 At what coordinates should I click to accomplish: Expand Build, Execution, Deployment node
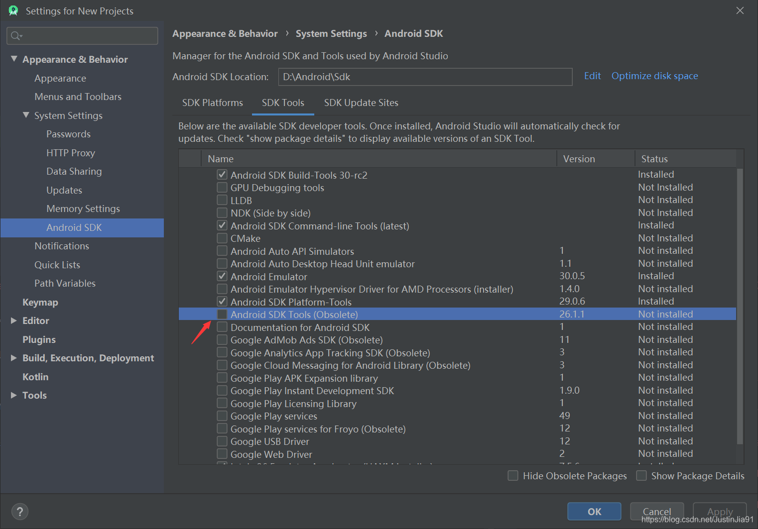[x=14, y=358]
